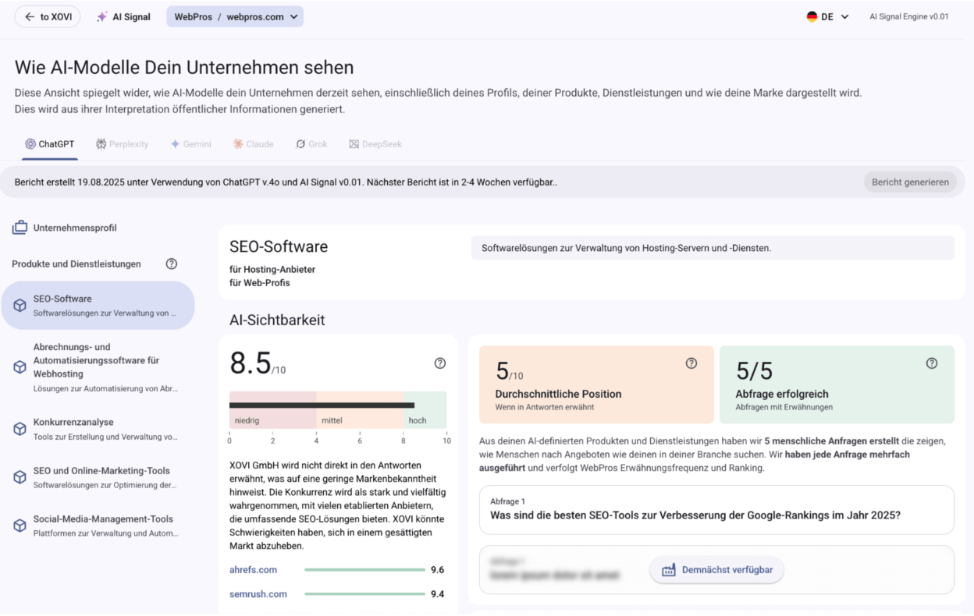This screenshot has height=616, width=974.
Task: Click the 'Wie AI-Modelle Dein Unternehmen sehen' heading
Action: (184, 68)
